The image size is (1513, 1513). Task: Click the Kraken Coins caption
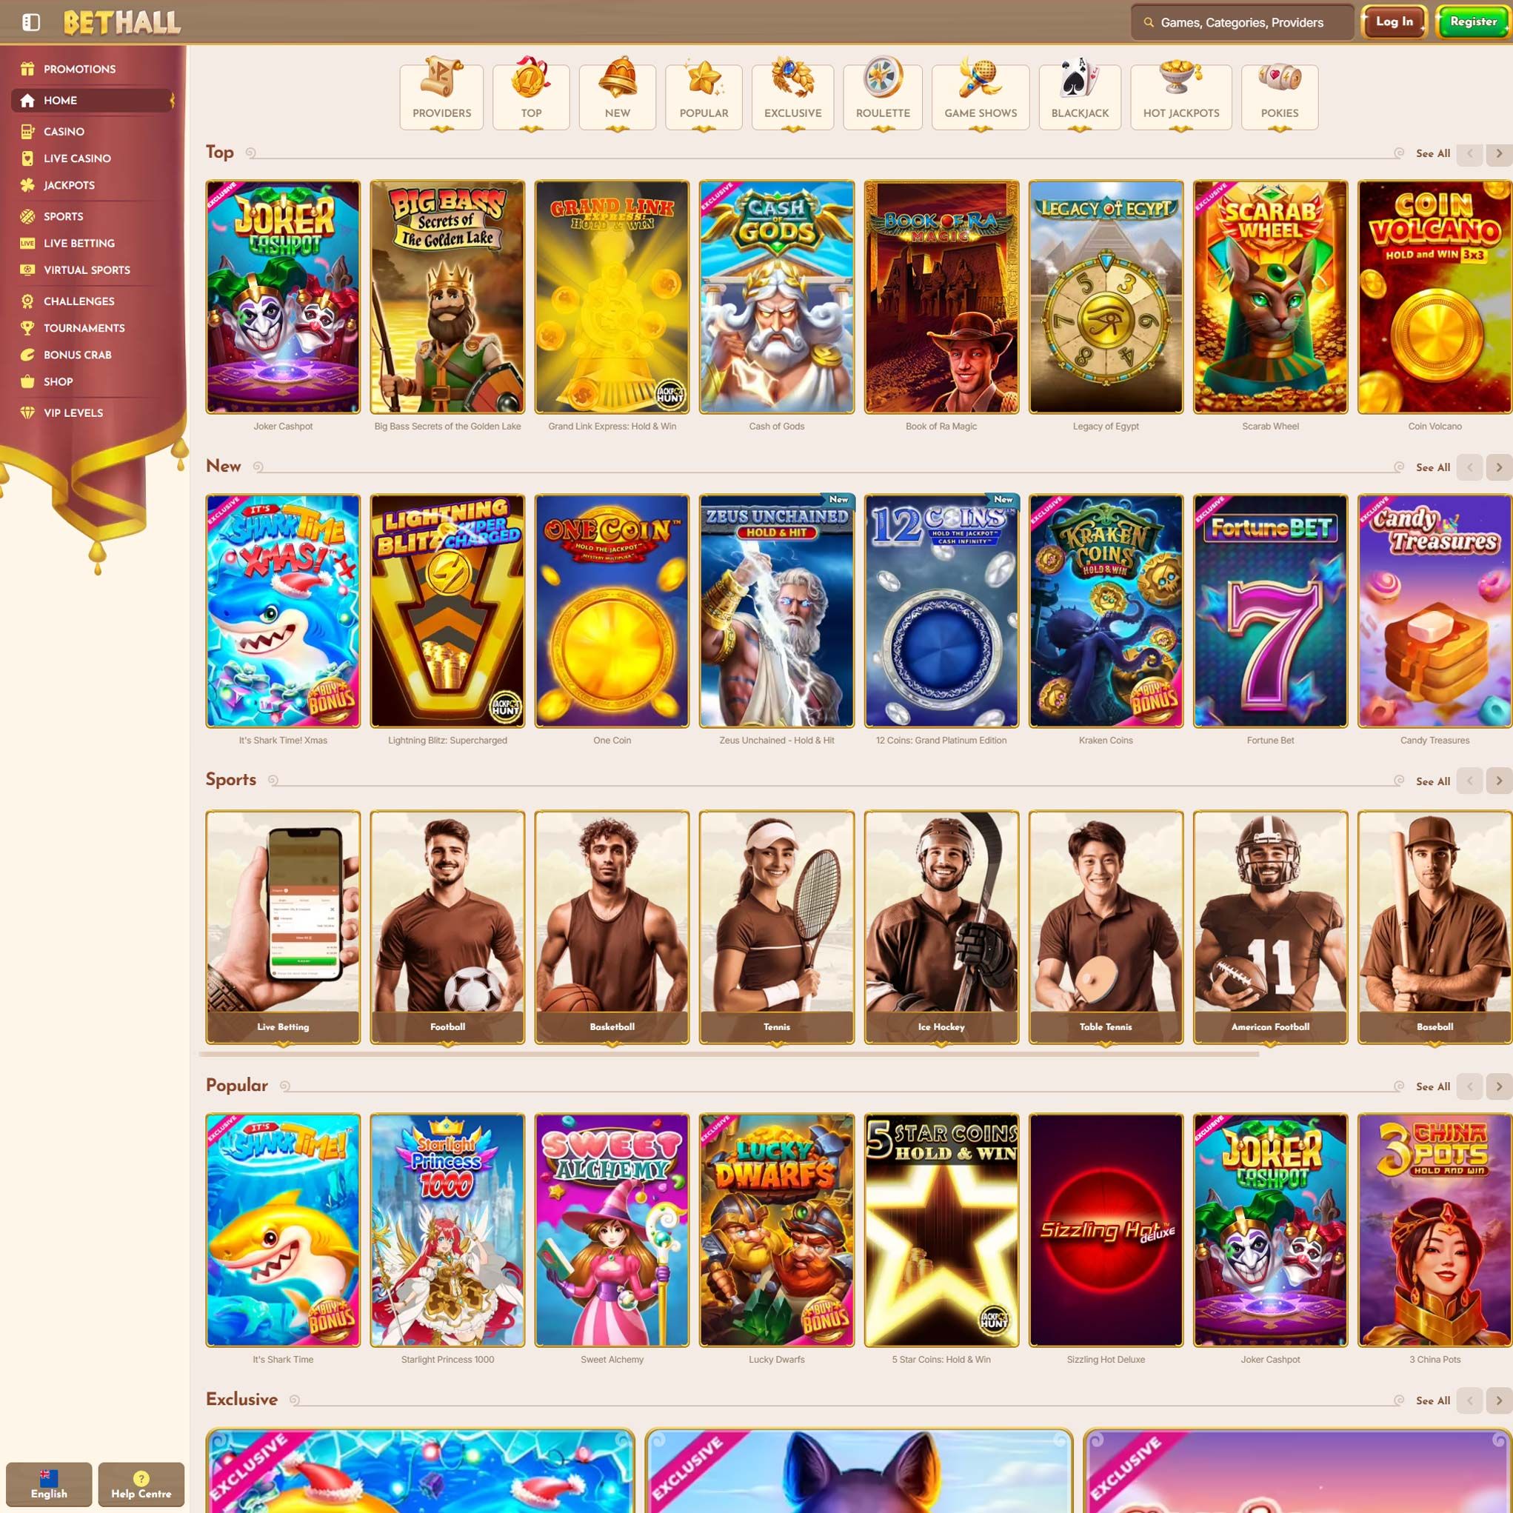point(1106,741)
